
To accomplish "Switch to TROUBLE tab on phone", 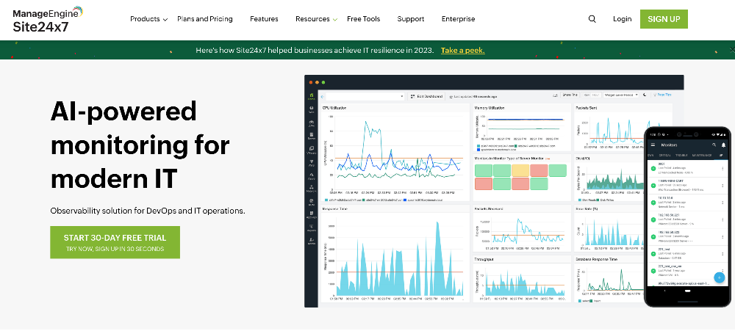I will pos(681,156).
